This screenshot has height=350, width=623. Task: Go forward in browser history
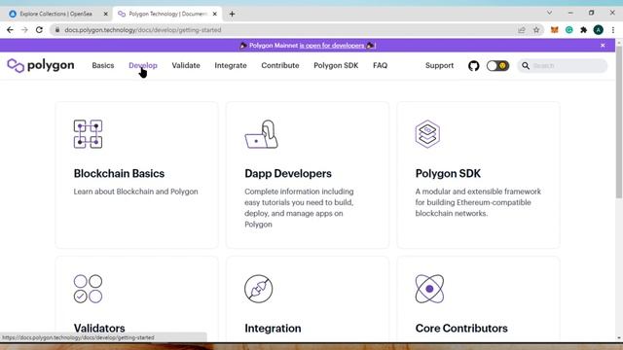pyautogui.click(x=24, y=30)
